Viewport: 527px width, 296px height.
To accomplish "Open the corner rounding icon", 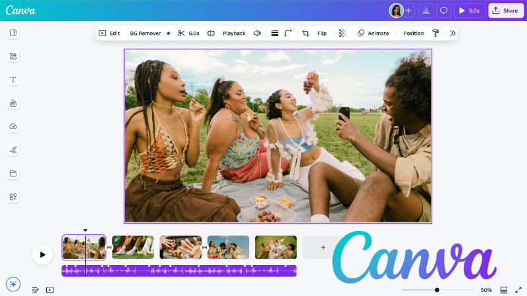I will (x=288, y=34).
